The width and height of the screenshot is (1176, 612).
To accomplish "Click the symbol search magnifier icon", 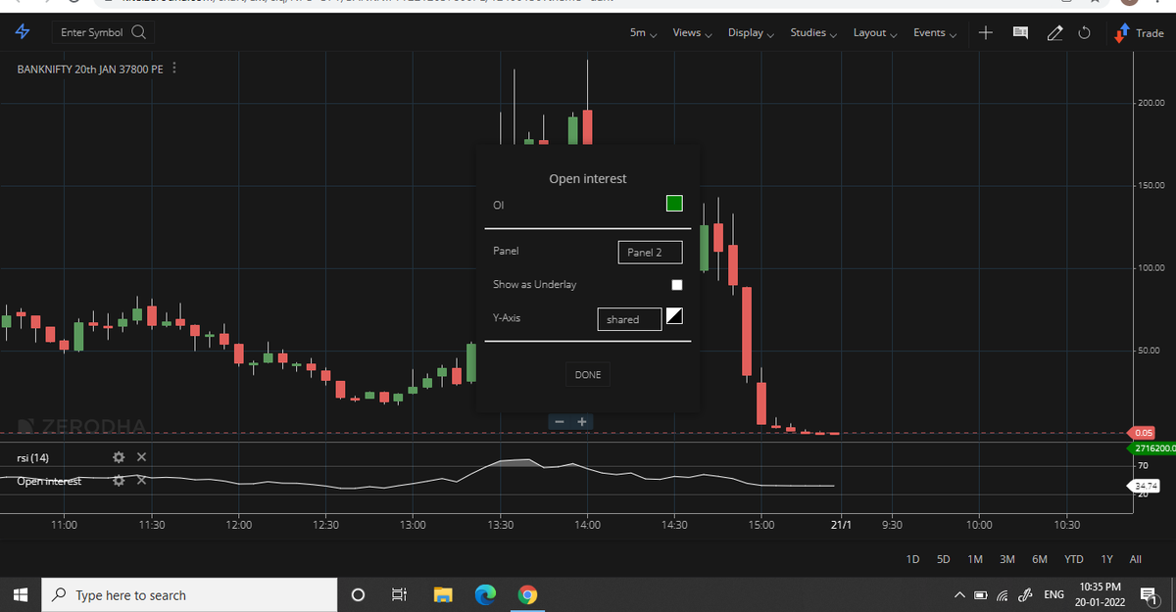I will pos(138,32).
